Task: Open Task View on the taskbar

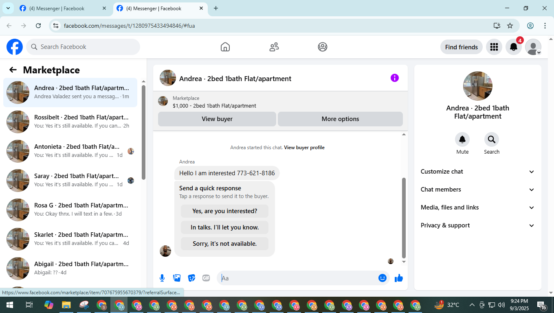Action: point(29,305)
